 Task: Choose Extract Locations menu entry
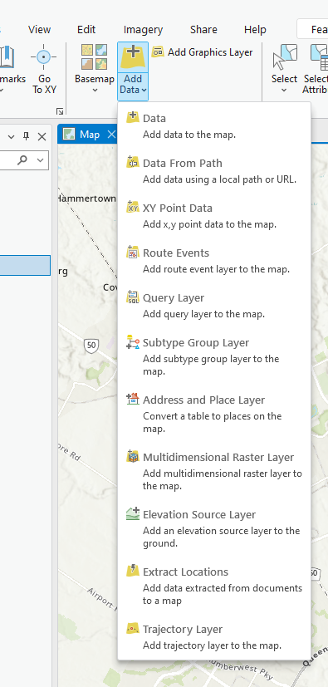(x=214, y=586)
